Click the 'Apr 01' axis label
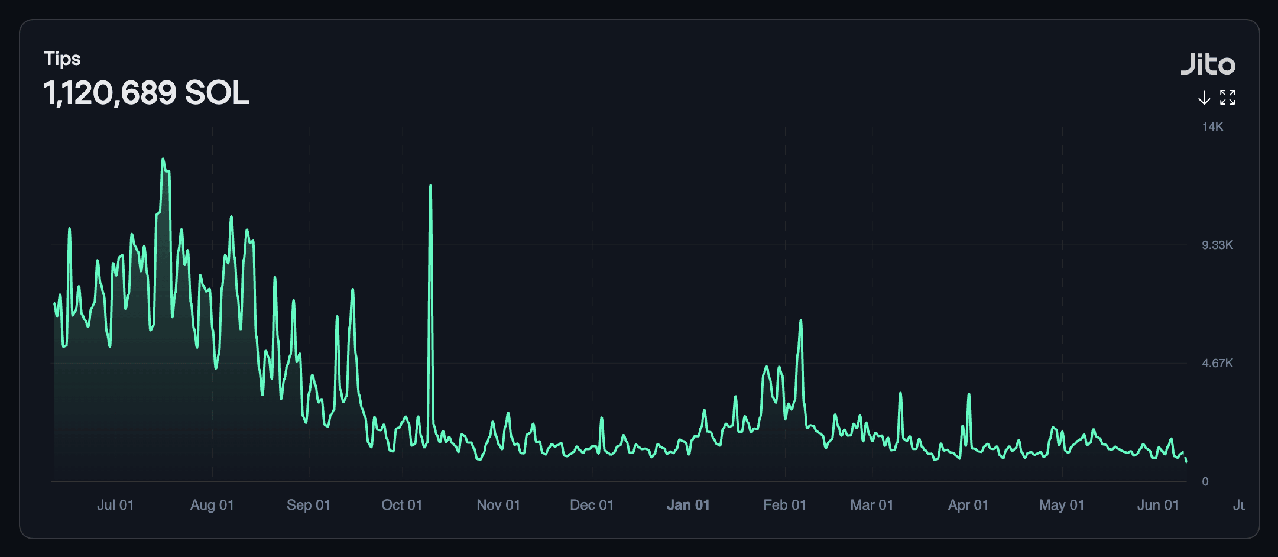 tap(968, 505)
